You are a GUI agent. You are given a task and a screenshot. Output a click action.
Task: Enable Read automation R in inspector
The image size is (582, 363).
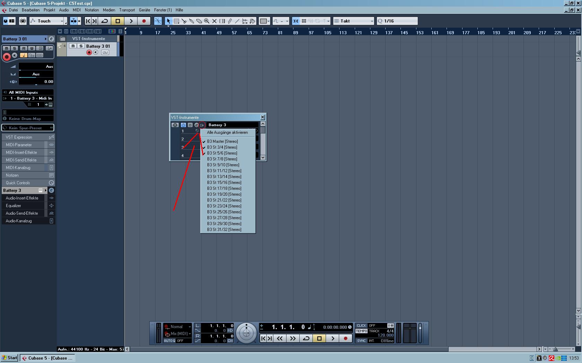coord(24,48)
